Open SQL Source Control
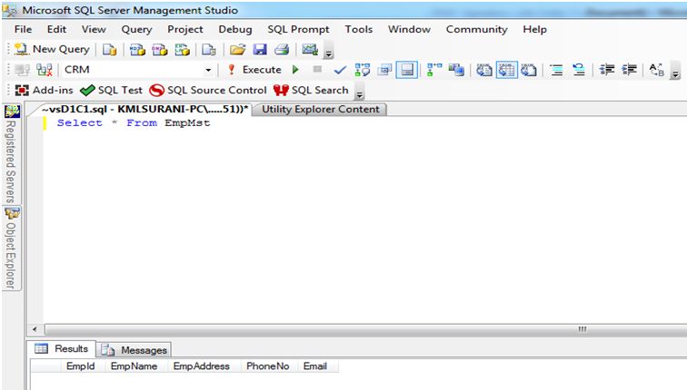Viewport: 687px width, 390px height. point(208,91)
